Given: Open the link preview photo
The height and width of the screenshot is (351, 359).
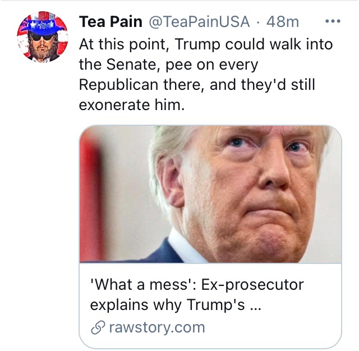Looking at the screenshot, I should [210, 194].
